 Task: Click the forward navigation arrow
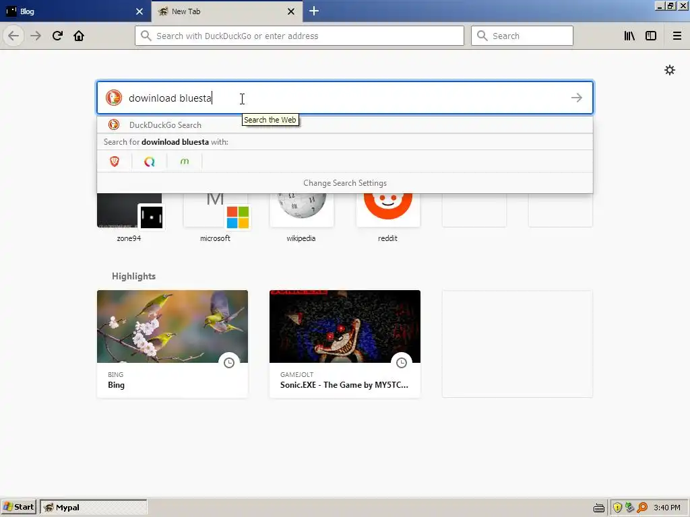click(x=36, y=36)
